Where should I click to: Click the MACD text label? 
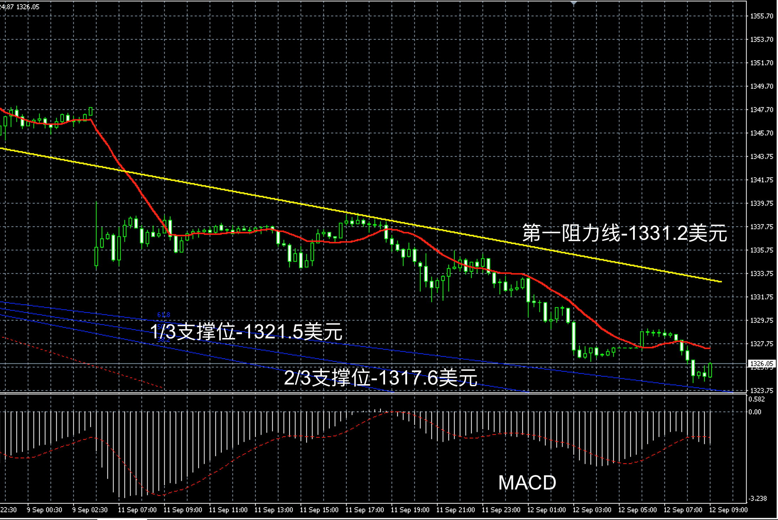(x=527, y=483)
